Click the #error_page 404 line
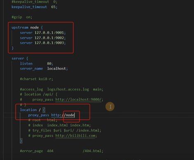The image size is (194, 160). click(62, 151)
